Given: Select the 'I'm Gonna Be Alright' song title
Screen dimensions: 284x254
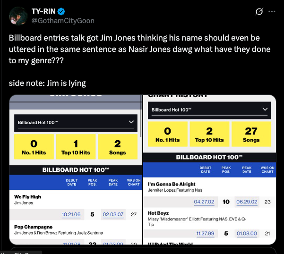Looking at the screenshot, I should click(172, 184).
